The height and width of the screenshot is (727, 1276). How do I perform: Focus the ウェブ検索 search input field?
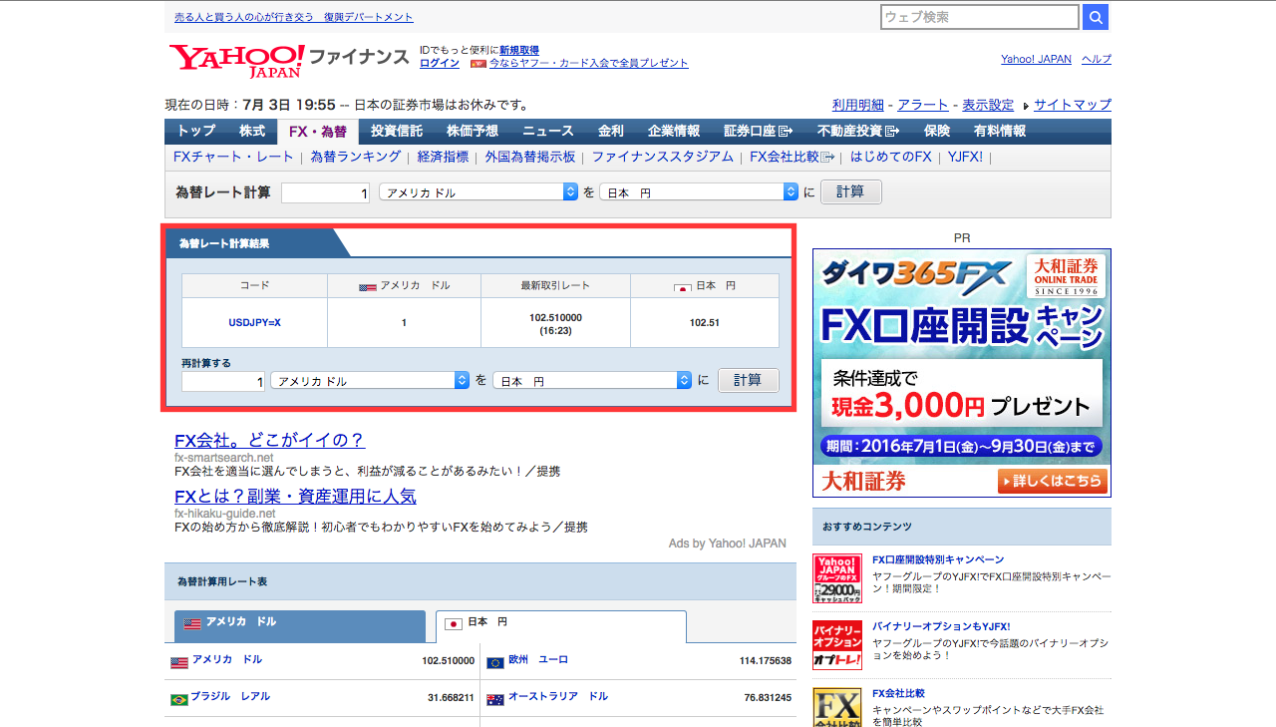980,17
